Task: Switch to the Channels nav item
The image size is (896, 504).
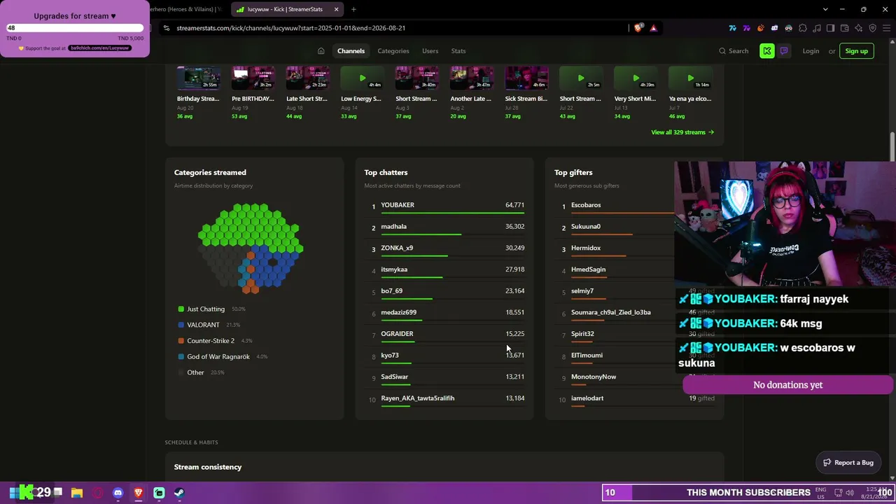Action: point(351,51)
